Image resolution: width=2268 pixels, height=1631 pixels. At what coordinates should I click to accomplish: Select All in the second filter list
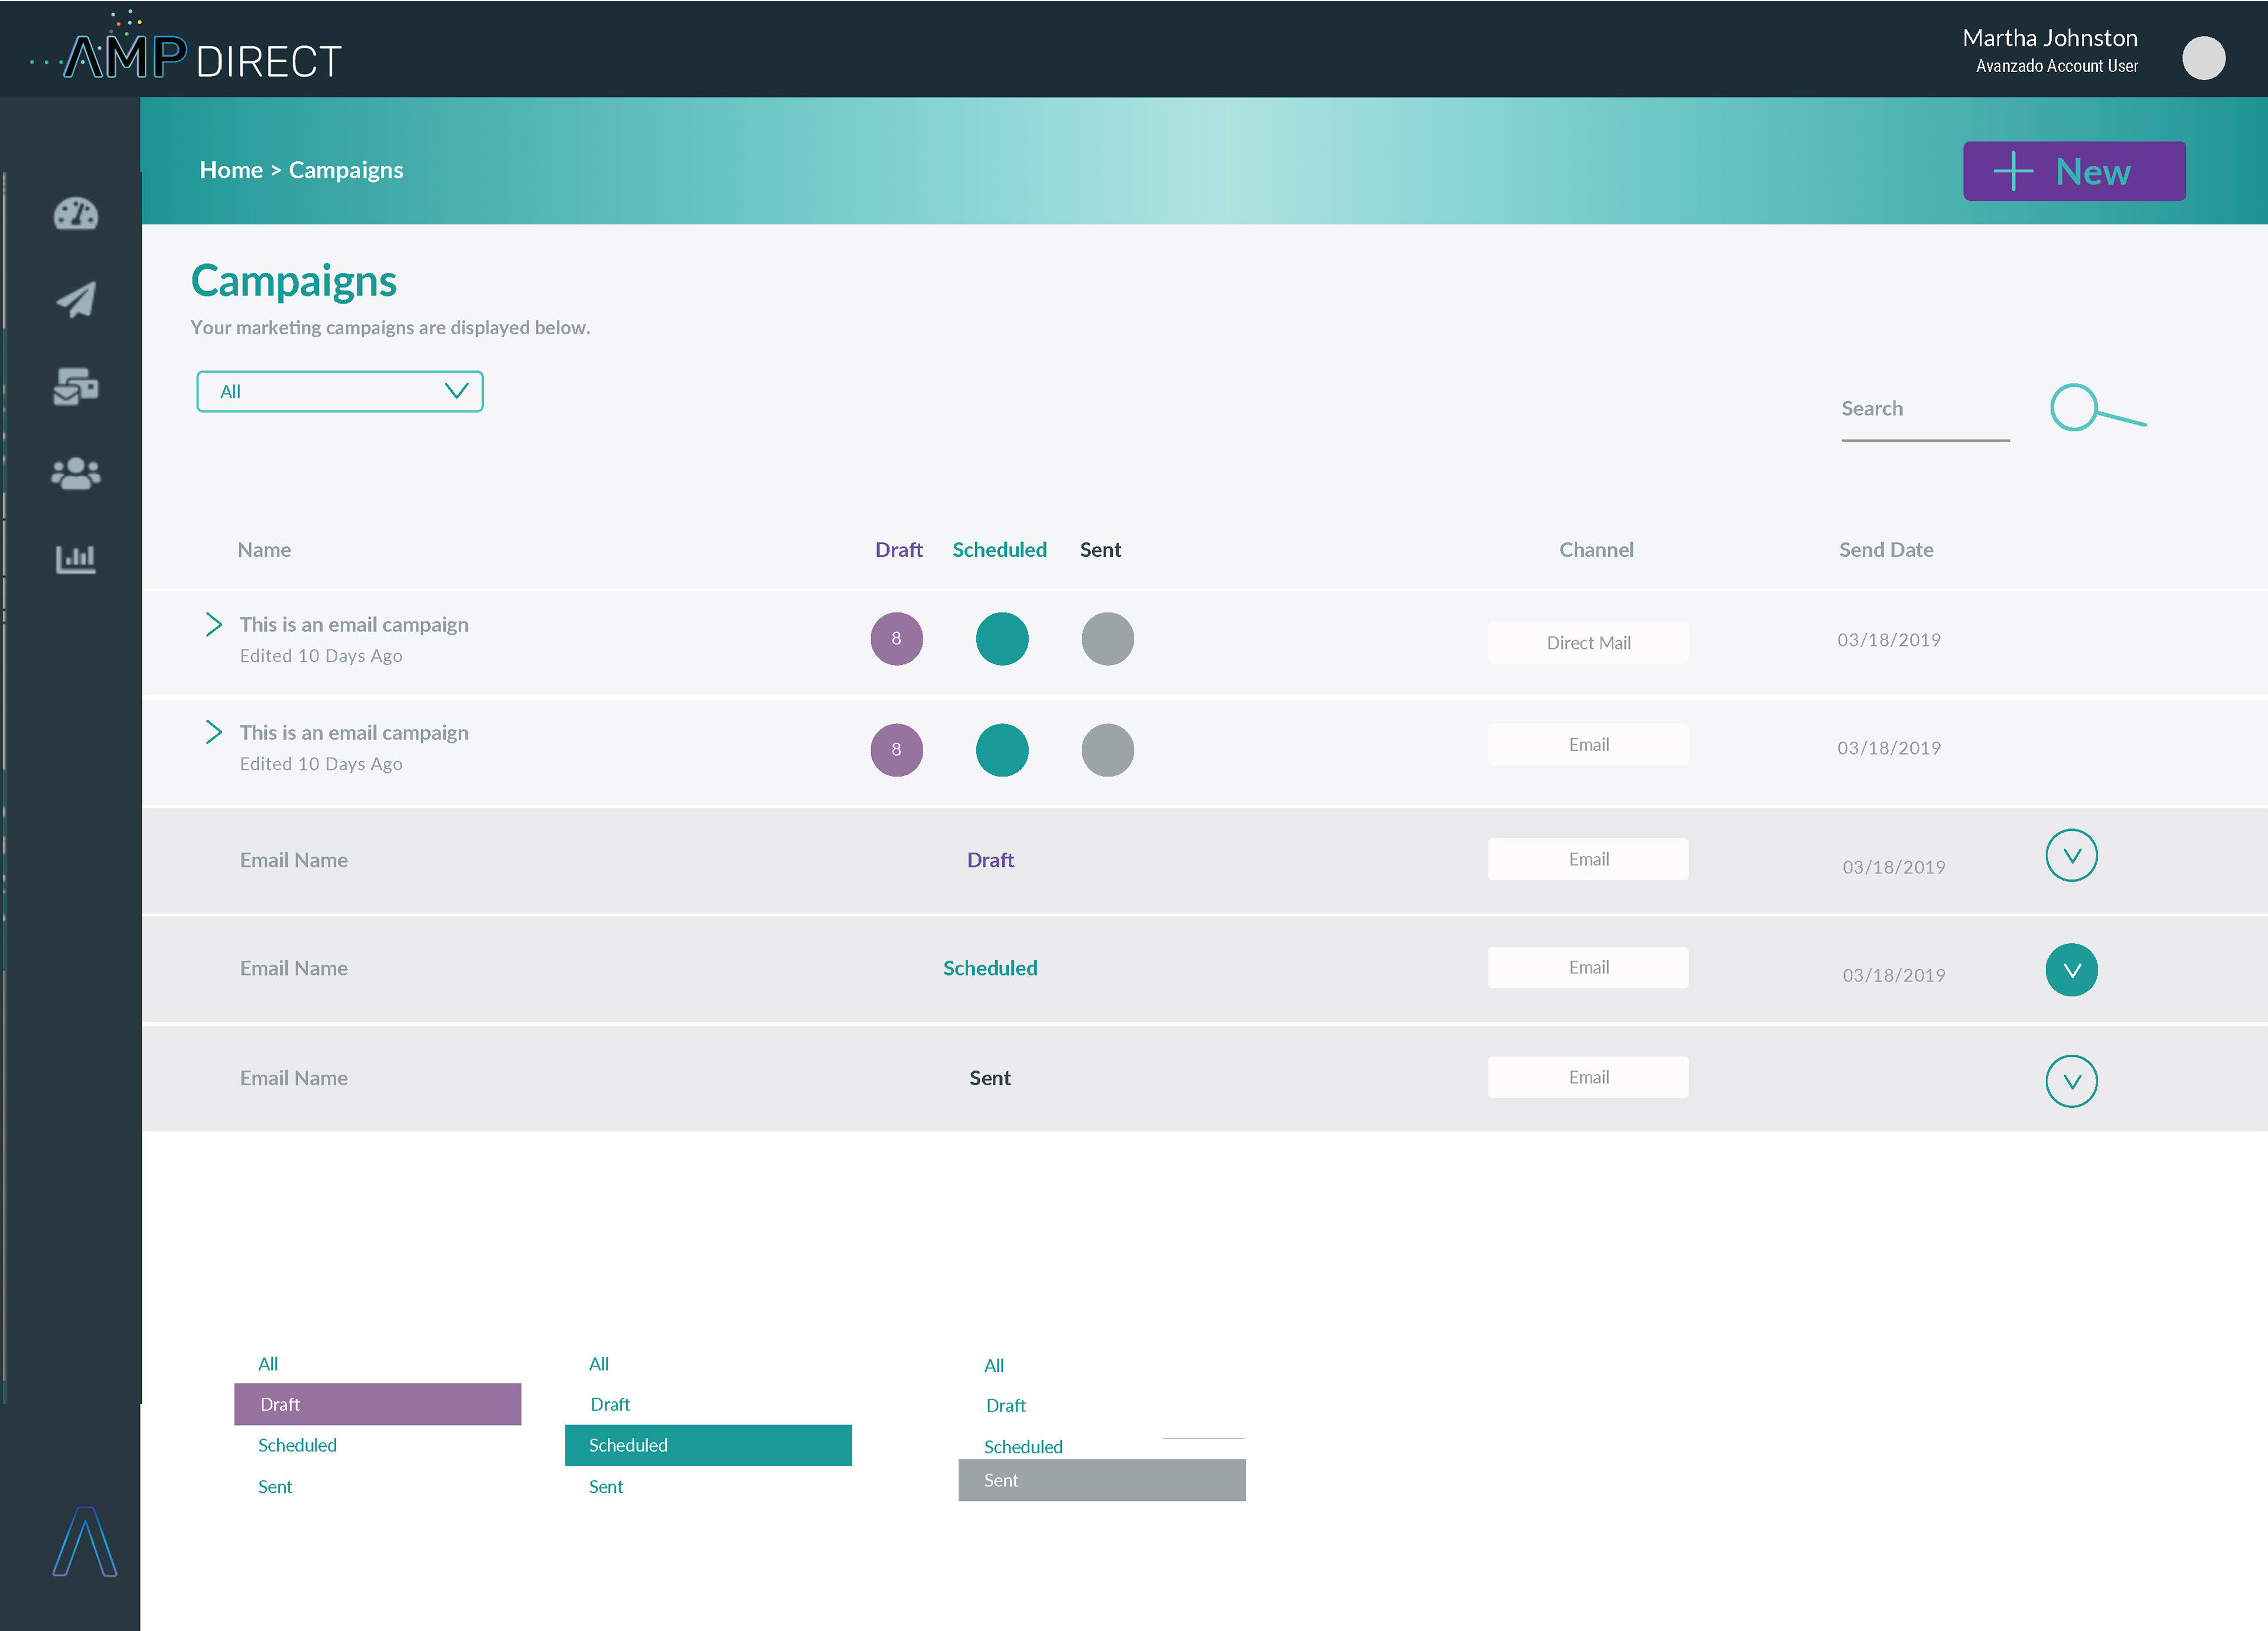(599, 1364)
